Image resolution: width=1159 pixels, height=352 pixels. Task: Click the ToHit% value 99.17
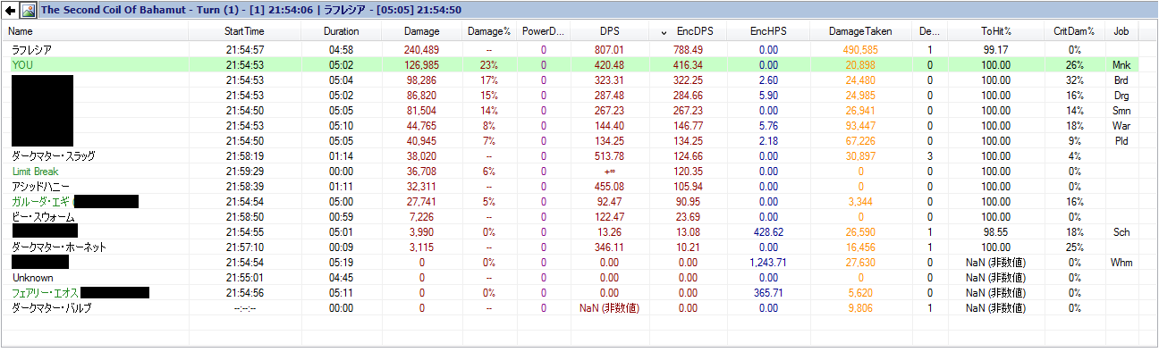(x=995, y=50)
